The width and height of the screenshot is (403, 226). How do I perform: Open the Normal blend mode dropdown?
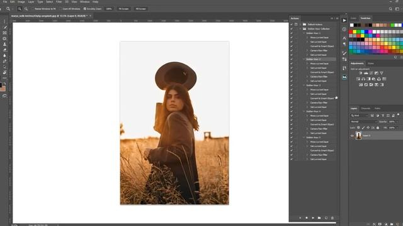click(363, 122)
